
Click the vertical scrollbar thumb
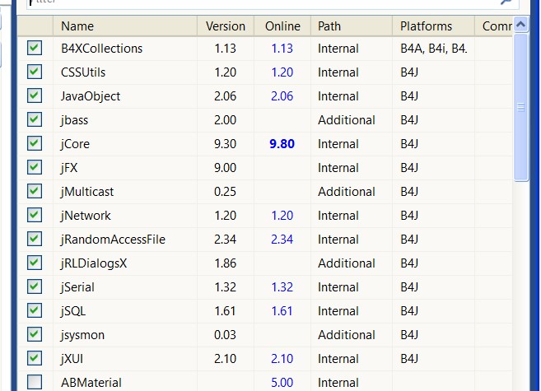(521, 107)
